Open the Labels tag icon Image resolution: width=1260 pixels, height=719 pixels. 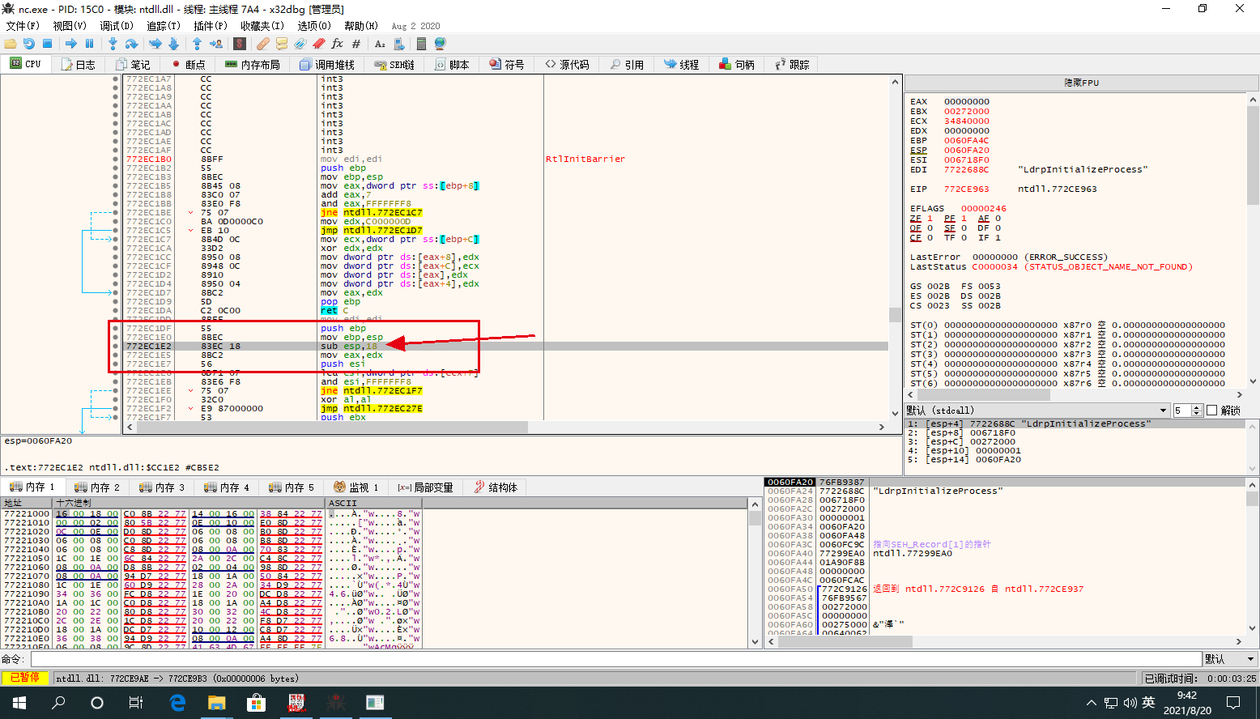(x=300, y=44)
